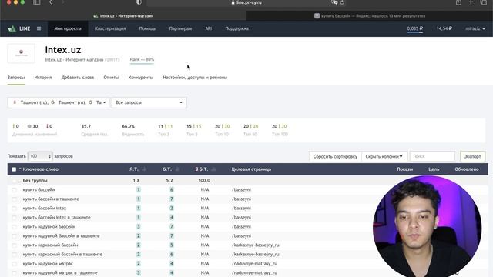The image size is (493, 277).
Task: Reload the page with refresh icon
Action: coord(342,2)
